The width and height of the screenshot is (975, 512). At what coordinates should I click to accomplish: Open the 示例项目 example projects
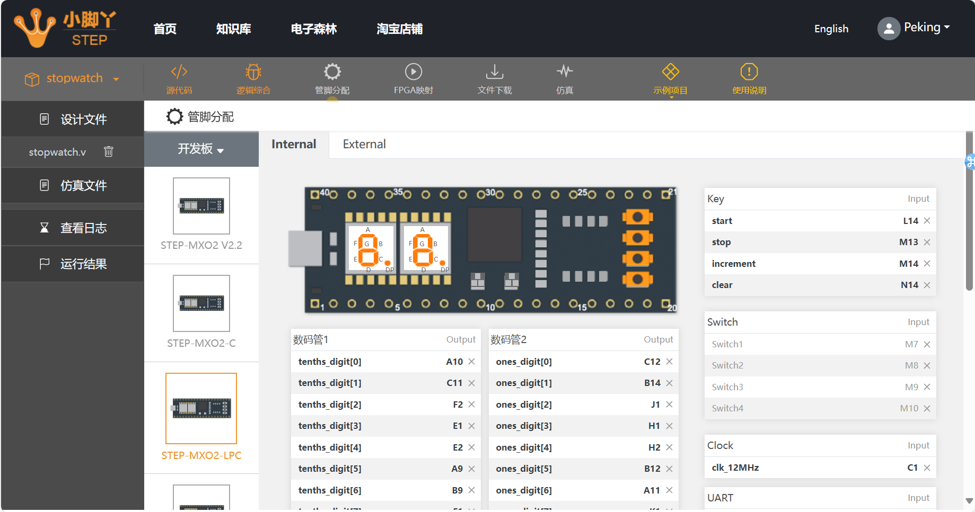(x=671, y=79)
